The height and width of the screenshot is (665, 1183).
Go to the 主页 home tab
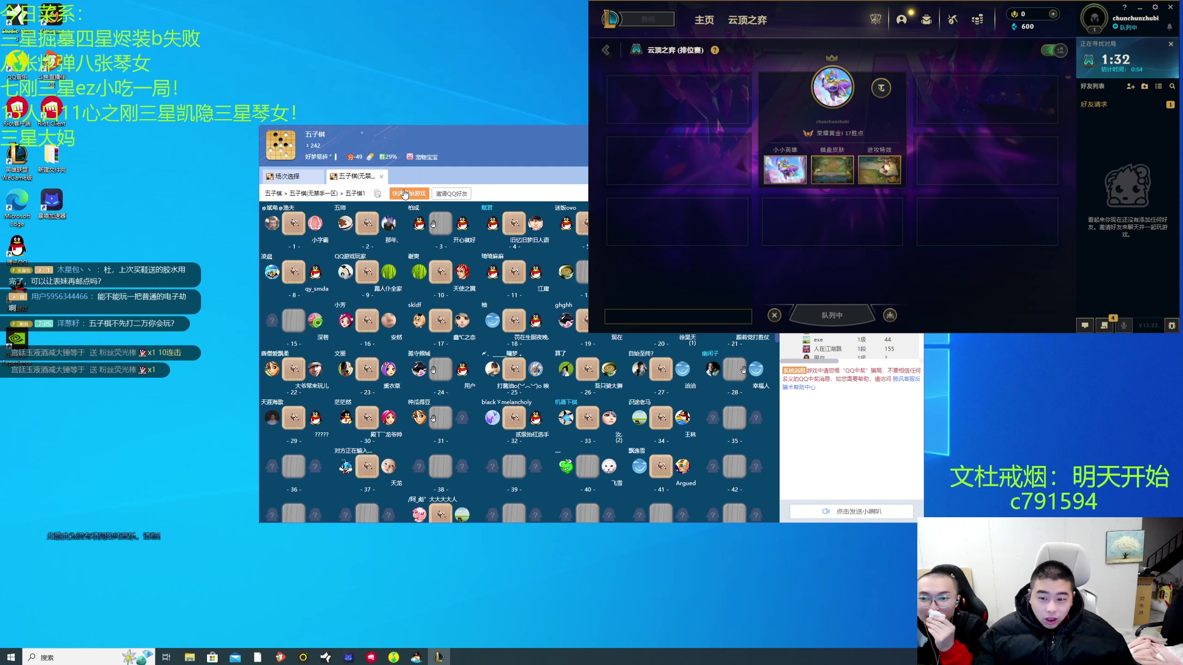tap(704, 20)
